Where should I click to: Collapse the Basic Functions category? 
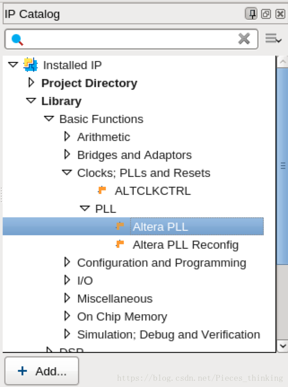49,119
